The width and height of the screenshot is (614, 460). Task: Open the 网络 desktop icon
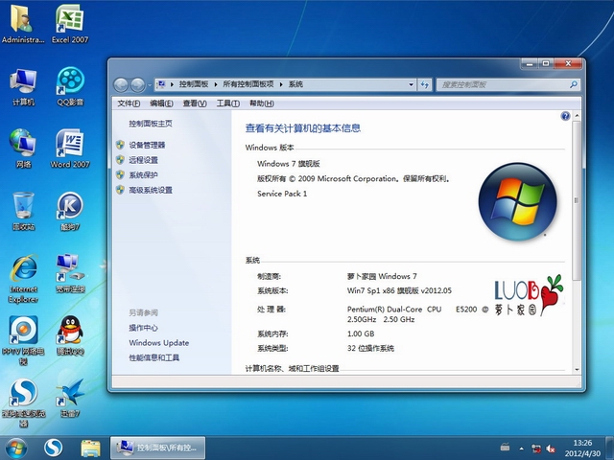[23, 148]
